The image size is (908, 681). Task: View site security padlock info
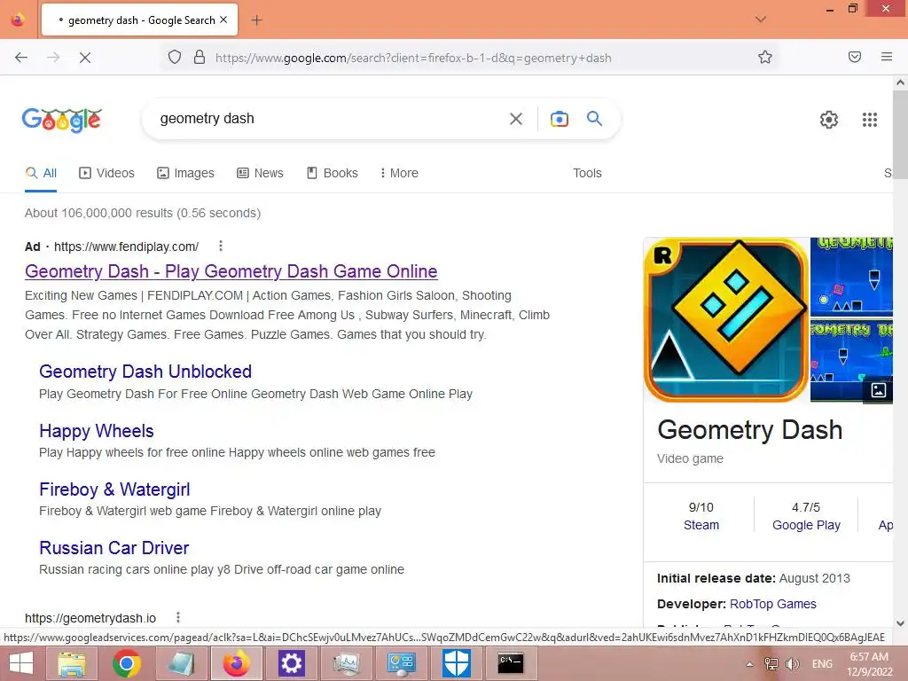coord(200,58)
